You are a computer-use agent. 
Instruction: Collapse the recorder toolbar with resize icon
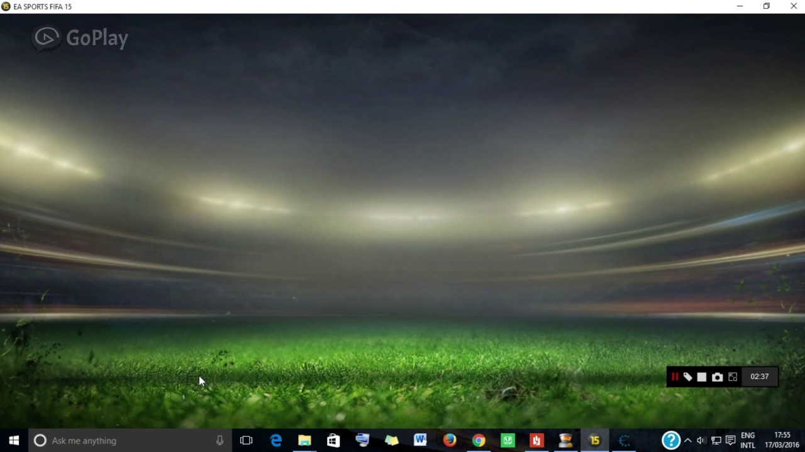tap(733, 377)
